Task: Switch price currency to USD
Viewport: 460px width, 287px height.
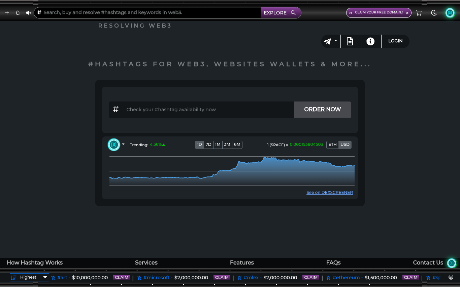Action: click(345, 145)
